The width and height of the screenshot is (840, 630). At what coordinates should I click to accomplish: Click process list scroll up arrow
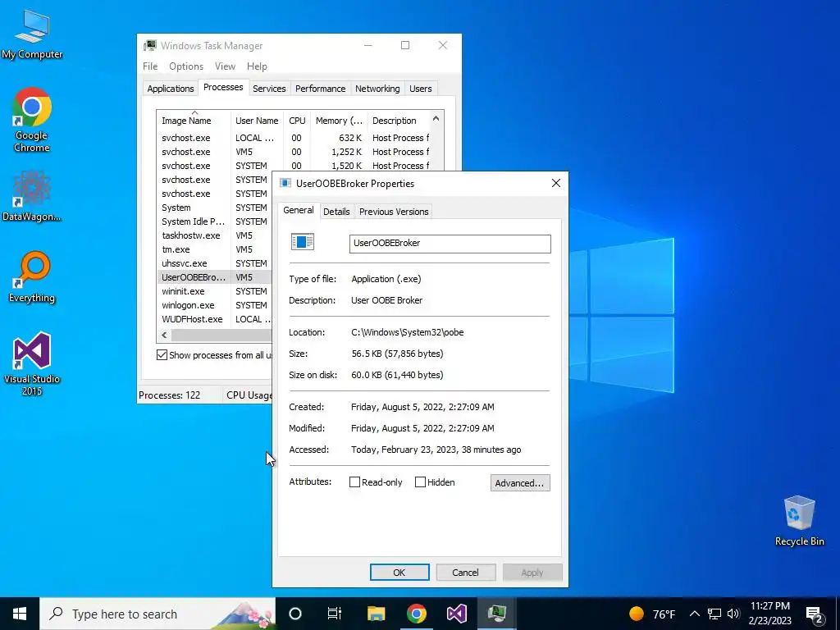pos(436,118)
